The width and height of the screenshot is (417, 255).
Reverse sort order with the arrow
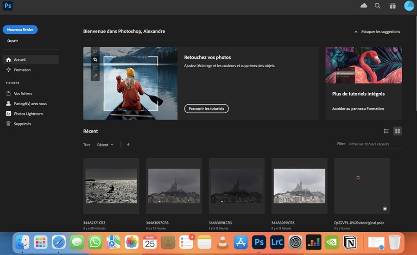point(128,145)
